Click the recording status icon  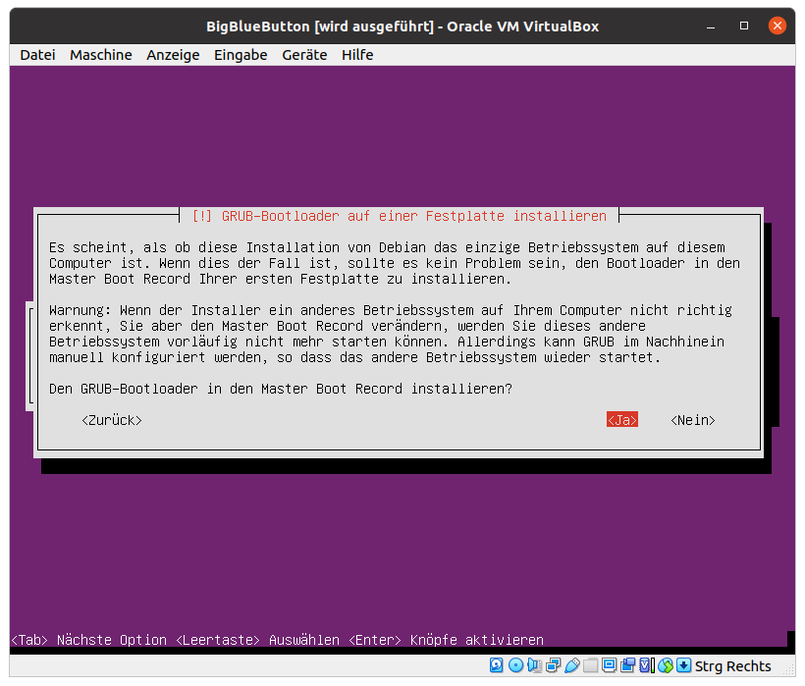tap(628, 665)
